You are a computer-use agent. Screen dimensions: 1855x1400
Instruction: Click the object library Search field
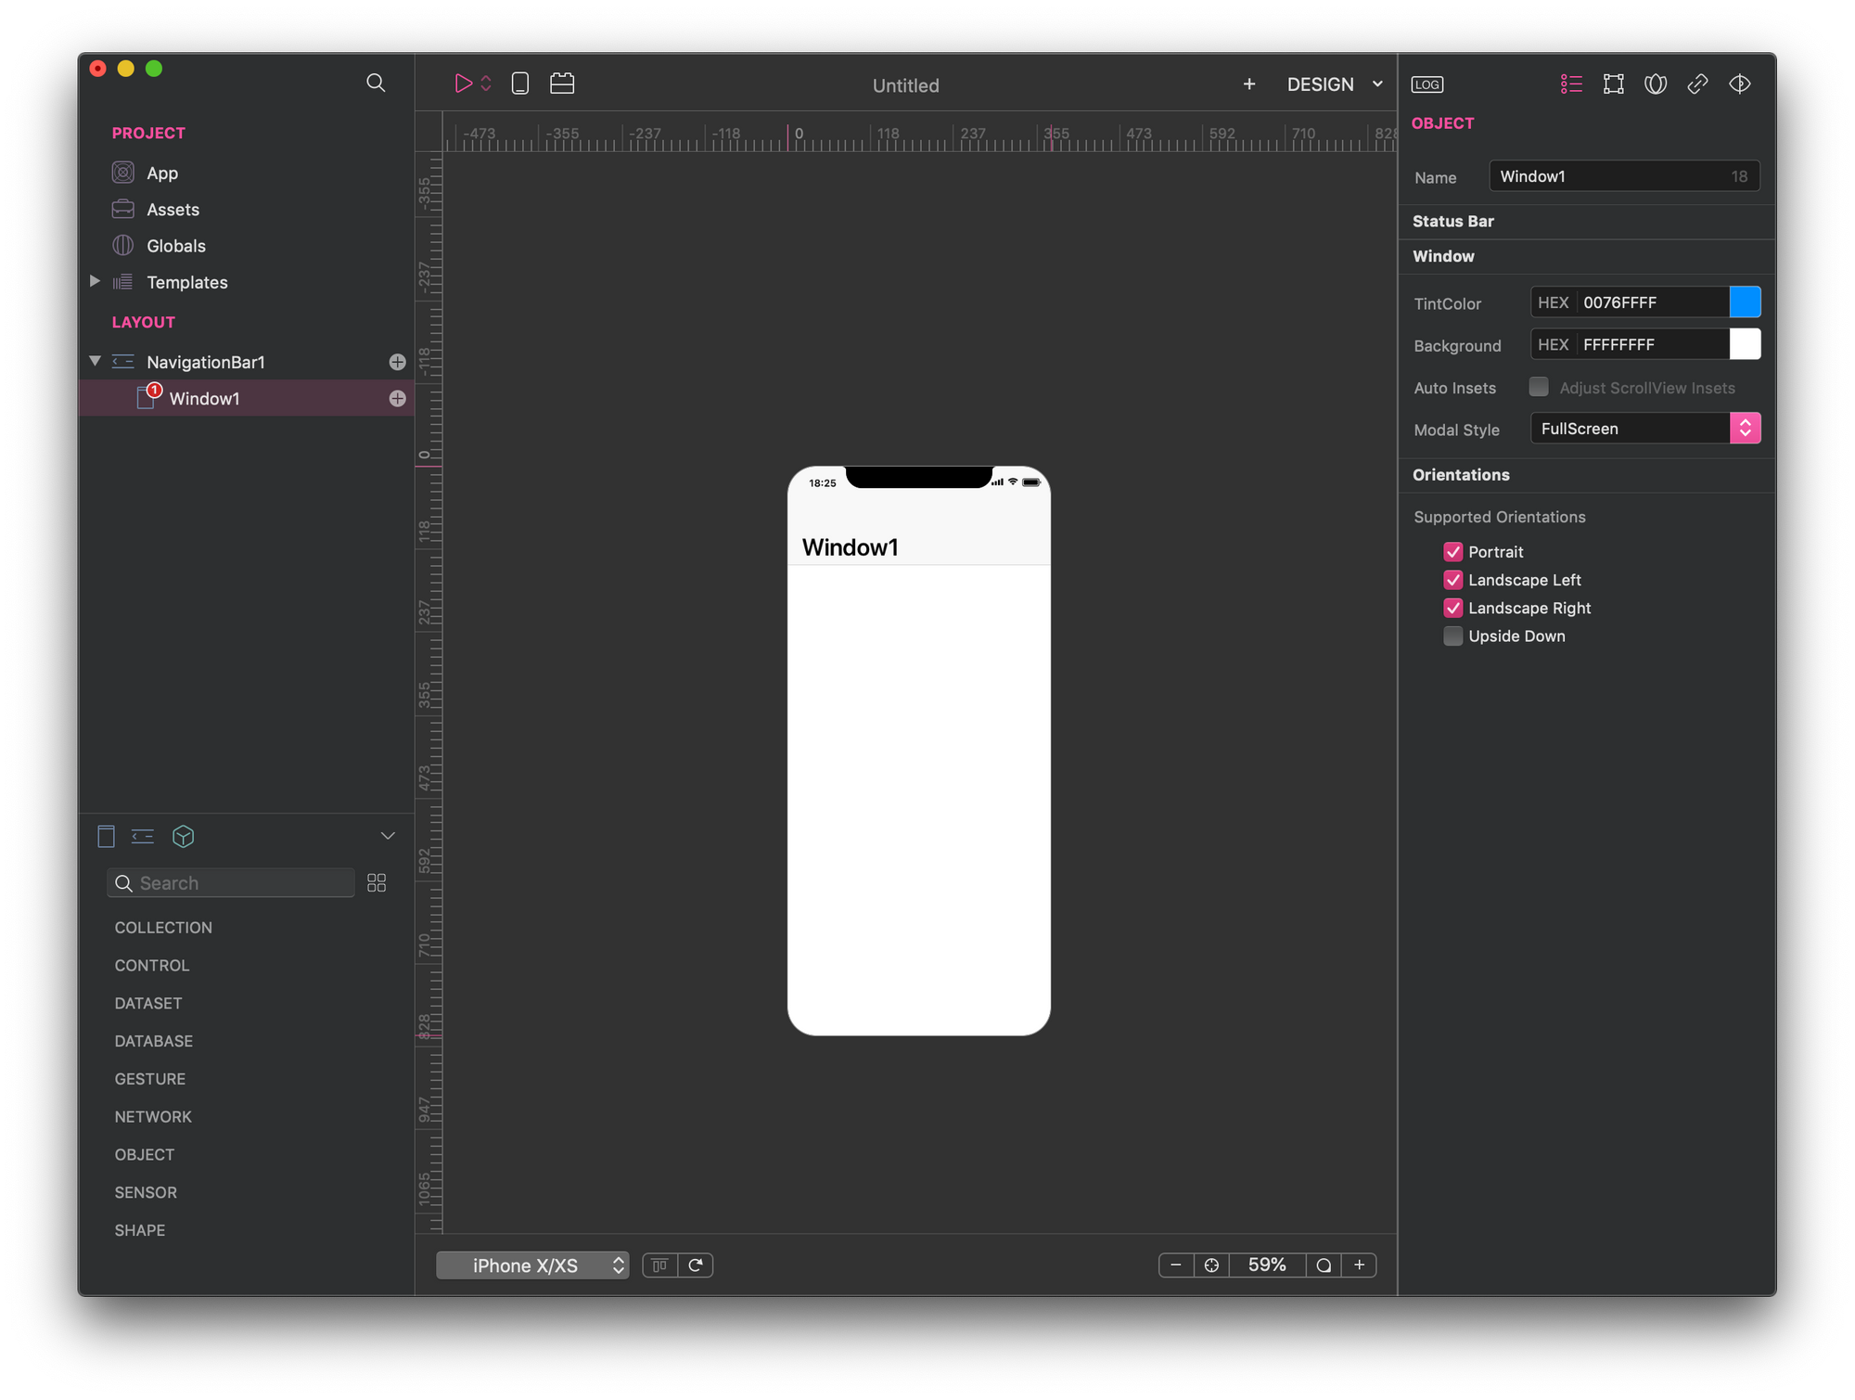(241, 883)
